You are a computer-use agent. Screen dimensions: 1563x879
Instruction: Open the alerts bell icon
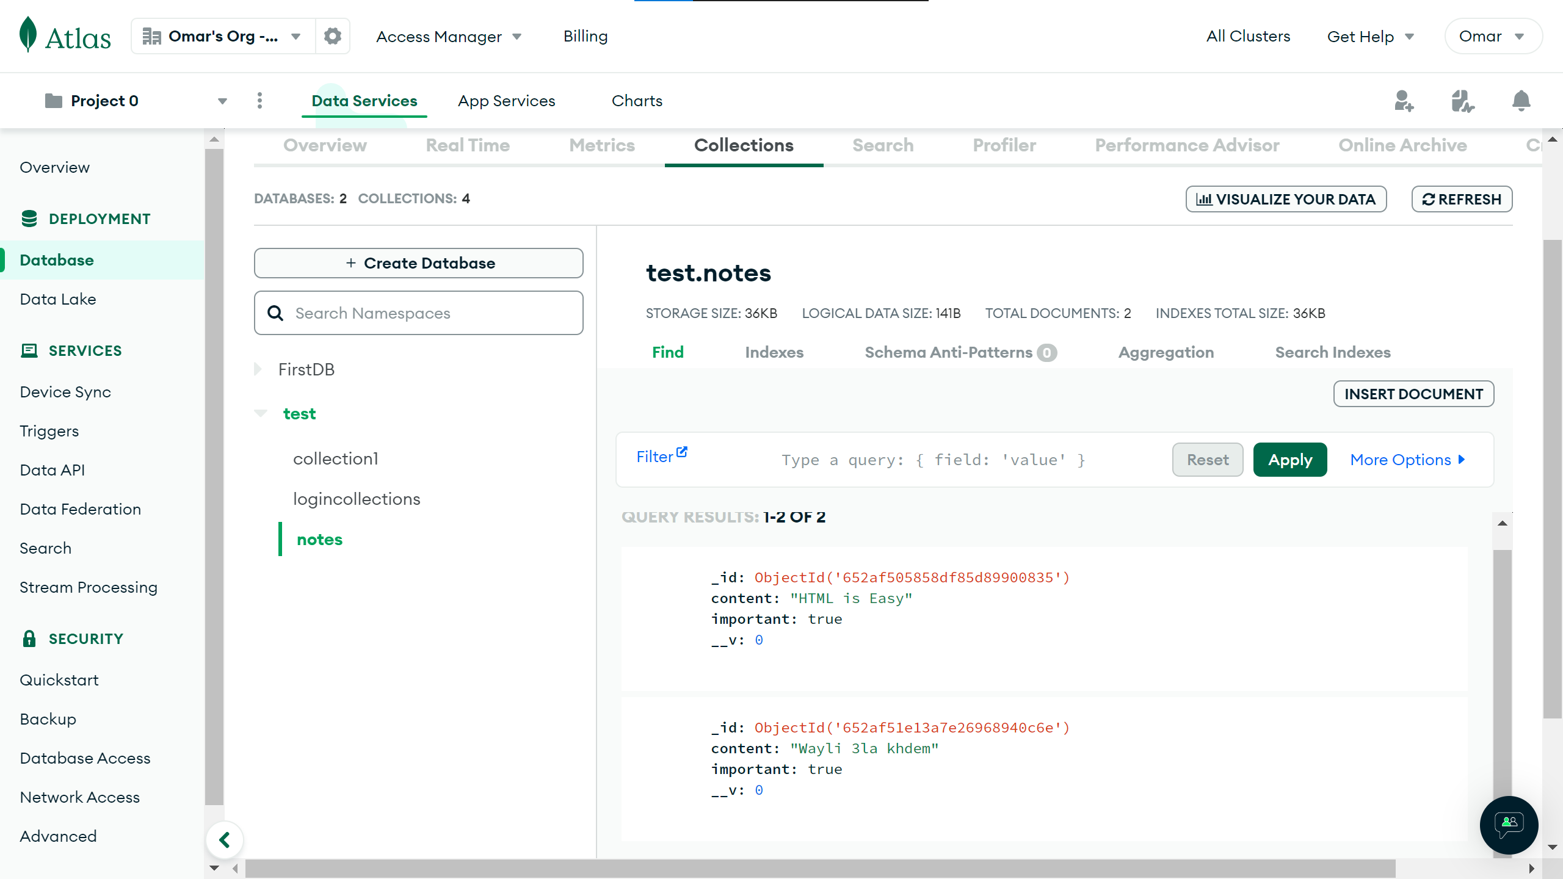(1521, 101)
